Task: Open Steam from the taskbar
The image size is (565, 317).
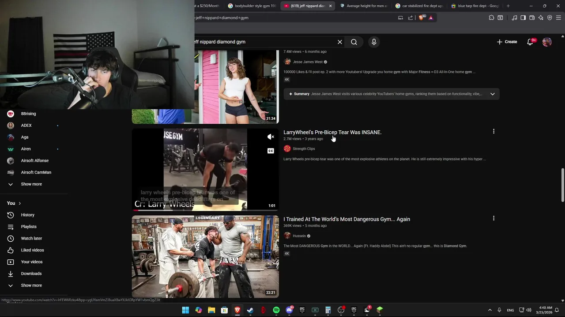Action: (250, 310)
